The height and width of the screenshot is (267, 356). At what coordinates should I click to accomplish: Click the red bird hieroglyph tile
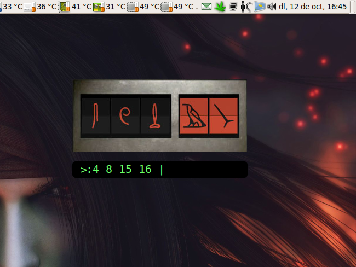click(194, 116)
